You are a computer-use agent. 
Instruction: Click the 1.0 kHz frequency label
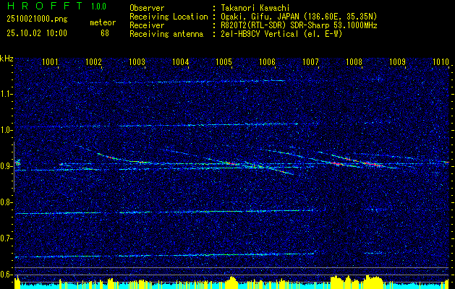[x=6, y=130]
